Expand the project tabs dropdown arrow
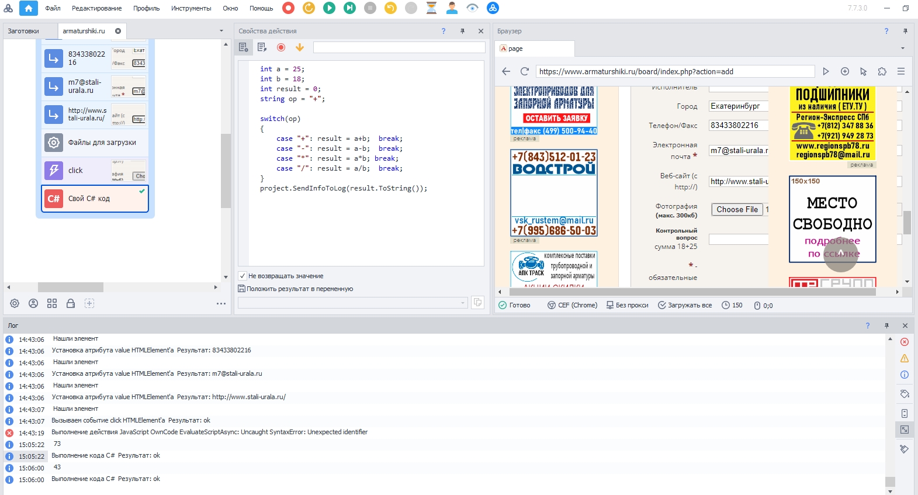 pos(221,31)
